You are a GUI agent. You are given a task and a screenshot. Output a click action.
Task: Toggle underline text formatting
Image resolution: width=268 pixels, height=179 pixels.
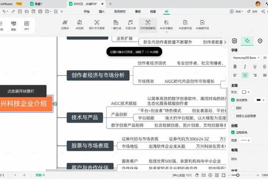pos(255,67)
